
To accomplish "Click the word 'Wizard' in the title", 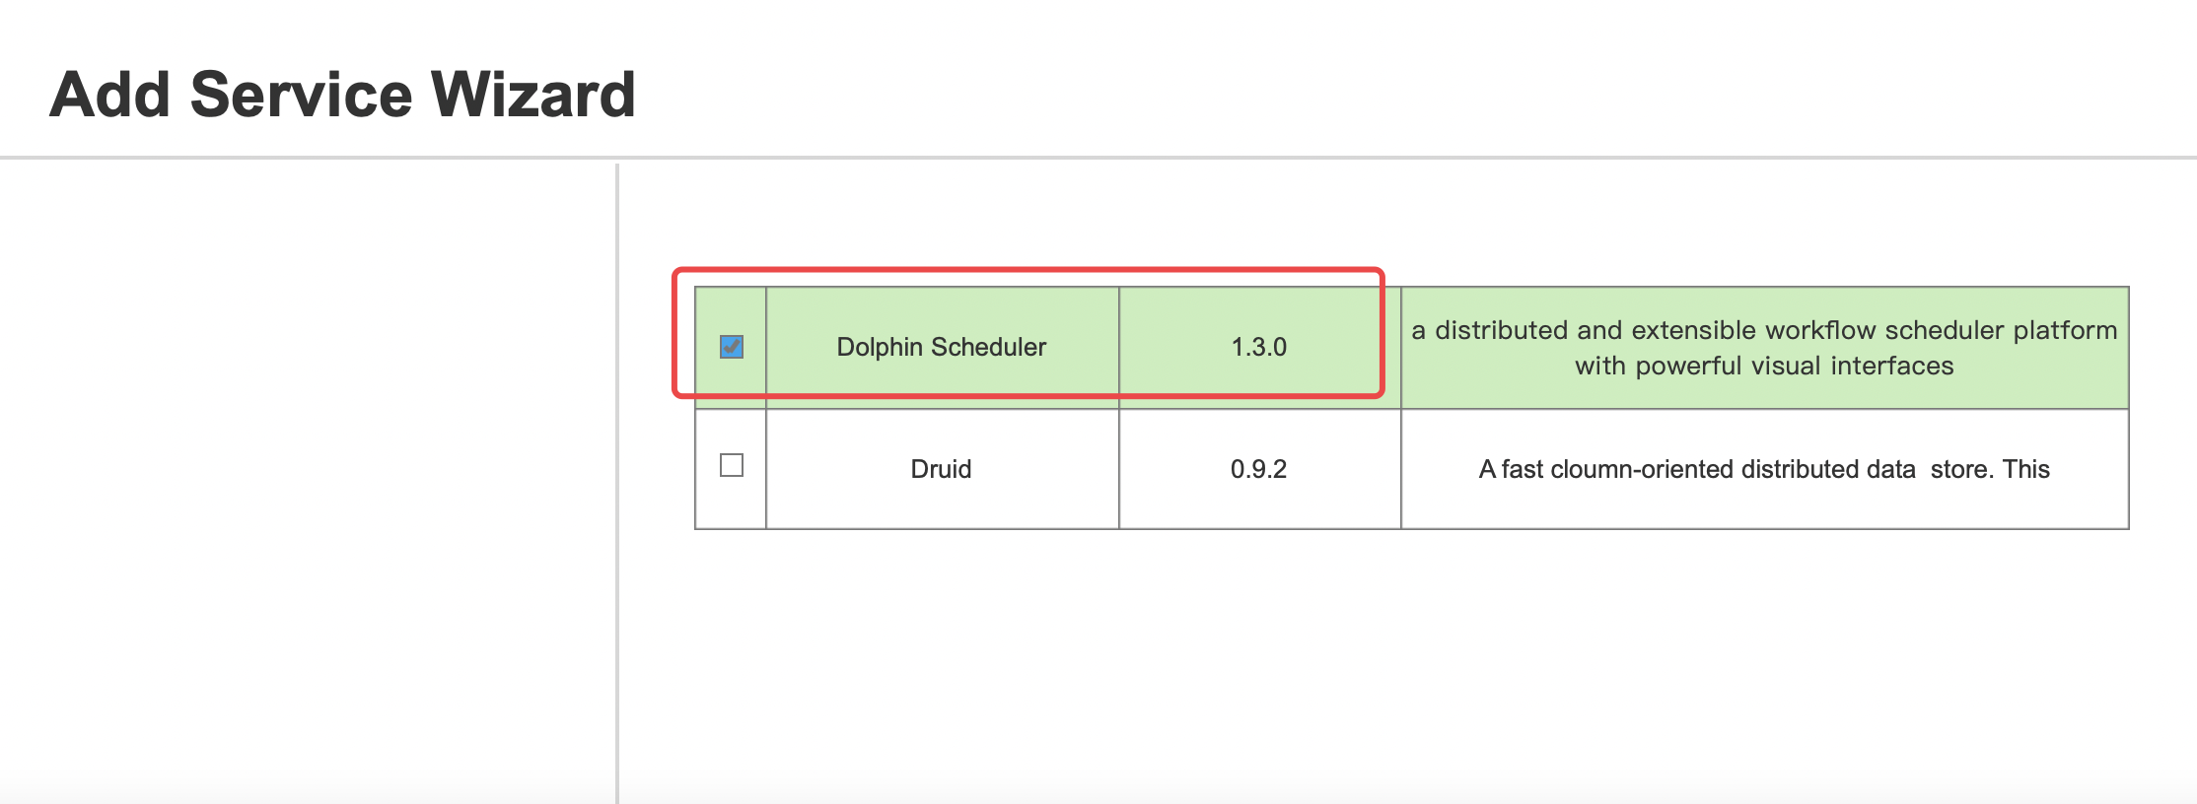I will tap(533, 95).
